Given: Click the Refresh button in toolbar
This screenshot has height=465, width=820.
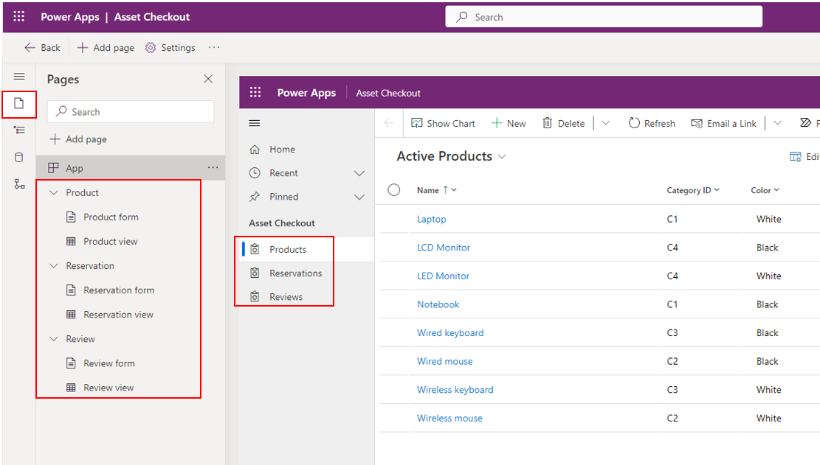Looking at the screenshot, I should point(652,123).
